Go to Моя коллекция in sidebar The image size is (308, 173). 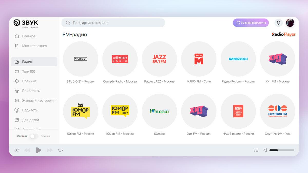[x=34, y=46]
